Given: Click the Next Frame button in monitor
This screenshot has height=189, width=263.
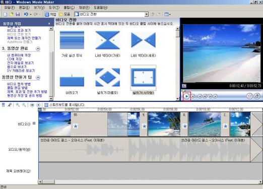Looking at the screenshot, I should click(x=210, y=96).
